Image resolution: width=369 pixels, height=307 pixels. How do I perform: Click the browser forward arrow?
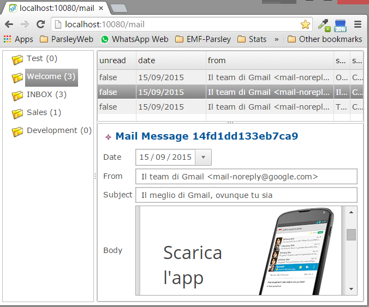(x=25, y=24)
